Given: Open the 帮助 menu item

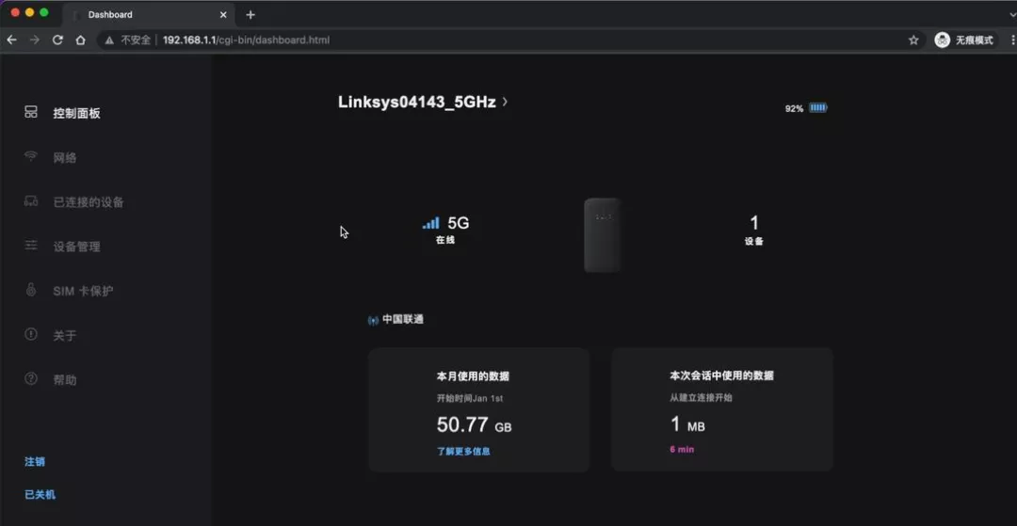Looking at the screenshot, I should (x=65, y=379).
